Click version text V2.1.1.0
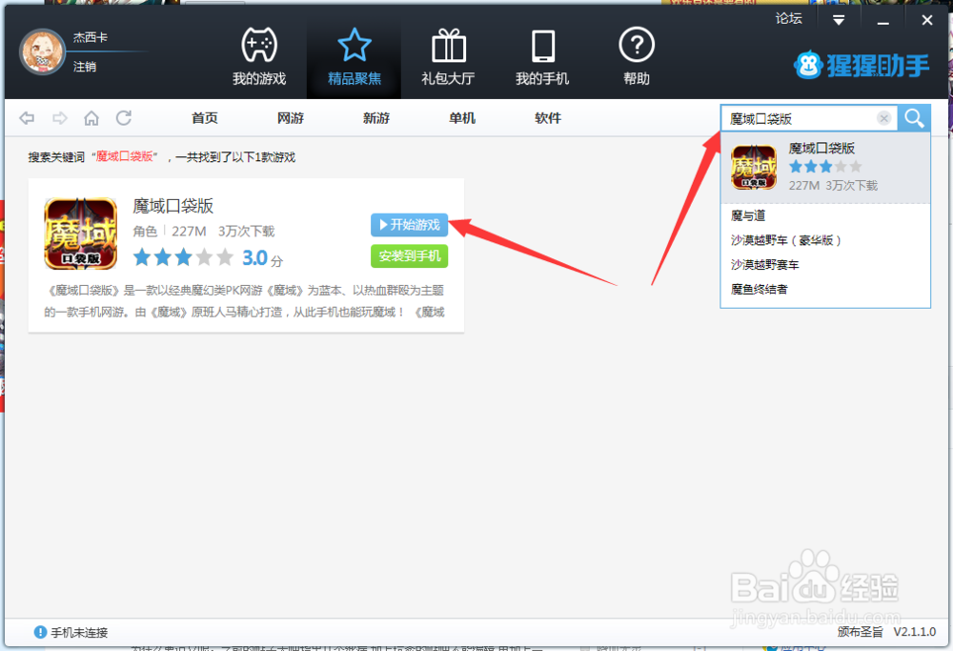The height and width of the screenshot is (651, 953). coord(914,632)
